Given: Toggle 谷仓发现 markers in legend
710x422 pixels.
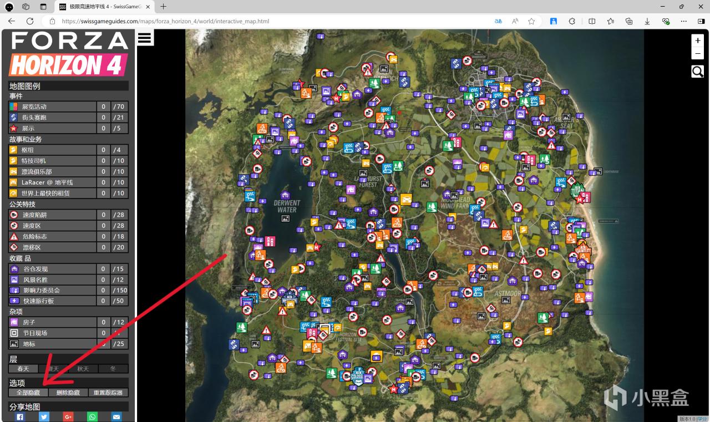Looking at the screenshot, I should click(x=69, y=269).
